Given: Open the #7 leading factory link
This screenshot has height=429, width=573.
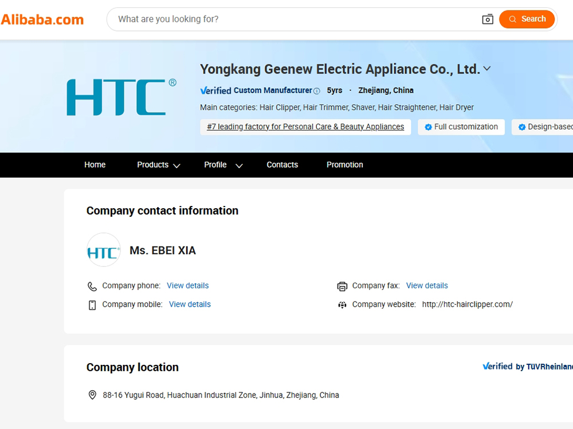Looking at the screenshot, I should click(305, 126).
